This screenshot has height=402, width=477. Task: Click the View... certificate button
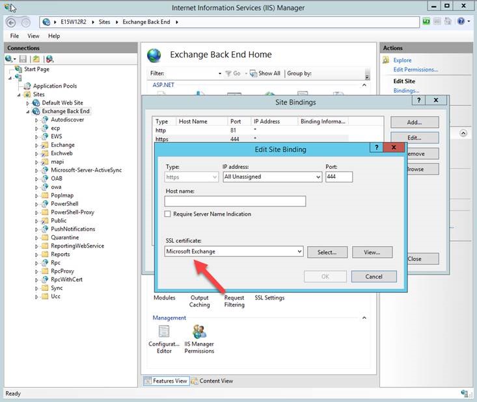click(x=372, y=253)
